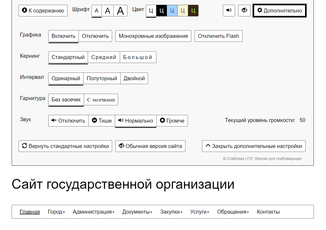
Task: Go to Контакты menu item
Action: pos(268,212)
